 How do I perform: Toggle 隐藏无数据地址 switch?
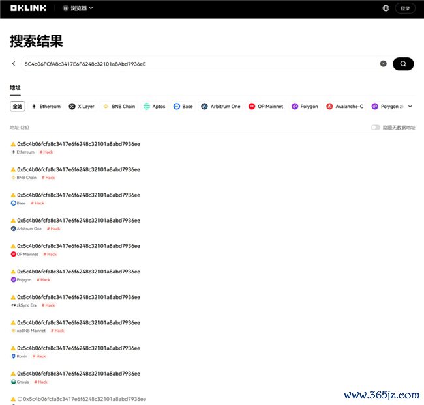[375, 127]
